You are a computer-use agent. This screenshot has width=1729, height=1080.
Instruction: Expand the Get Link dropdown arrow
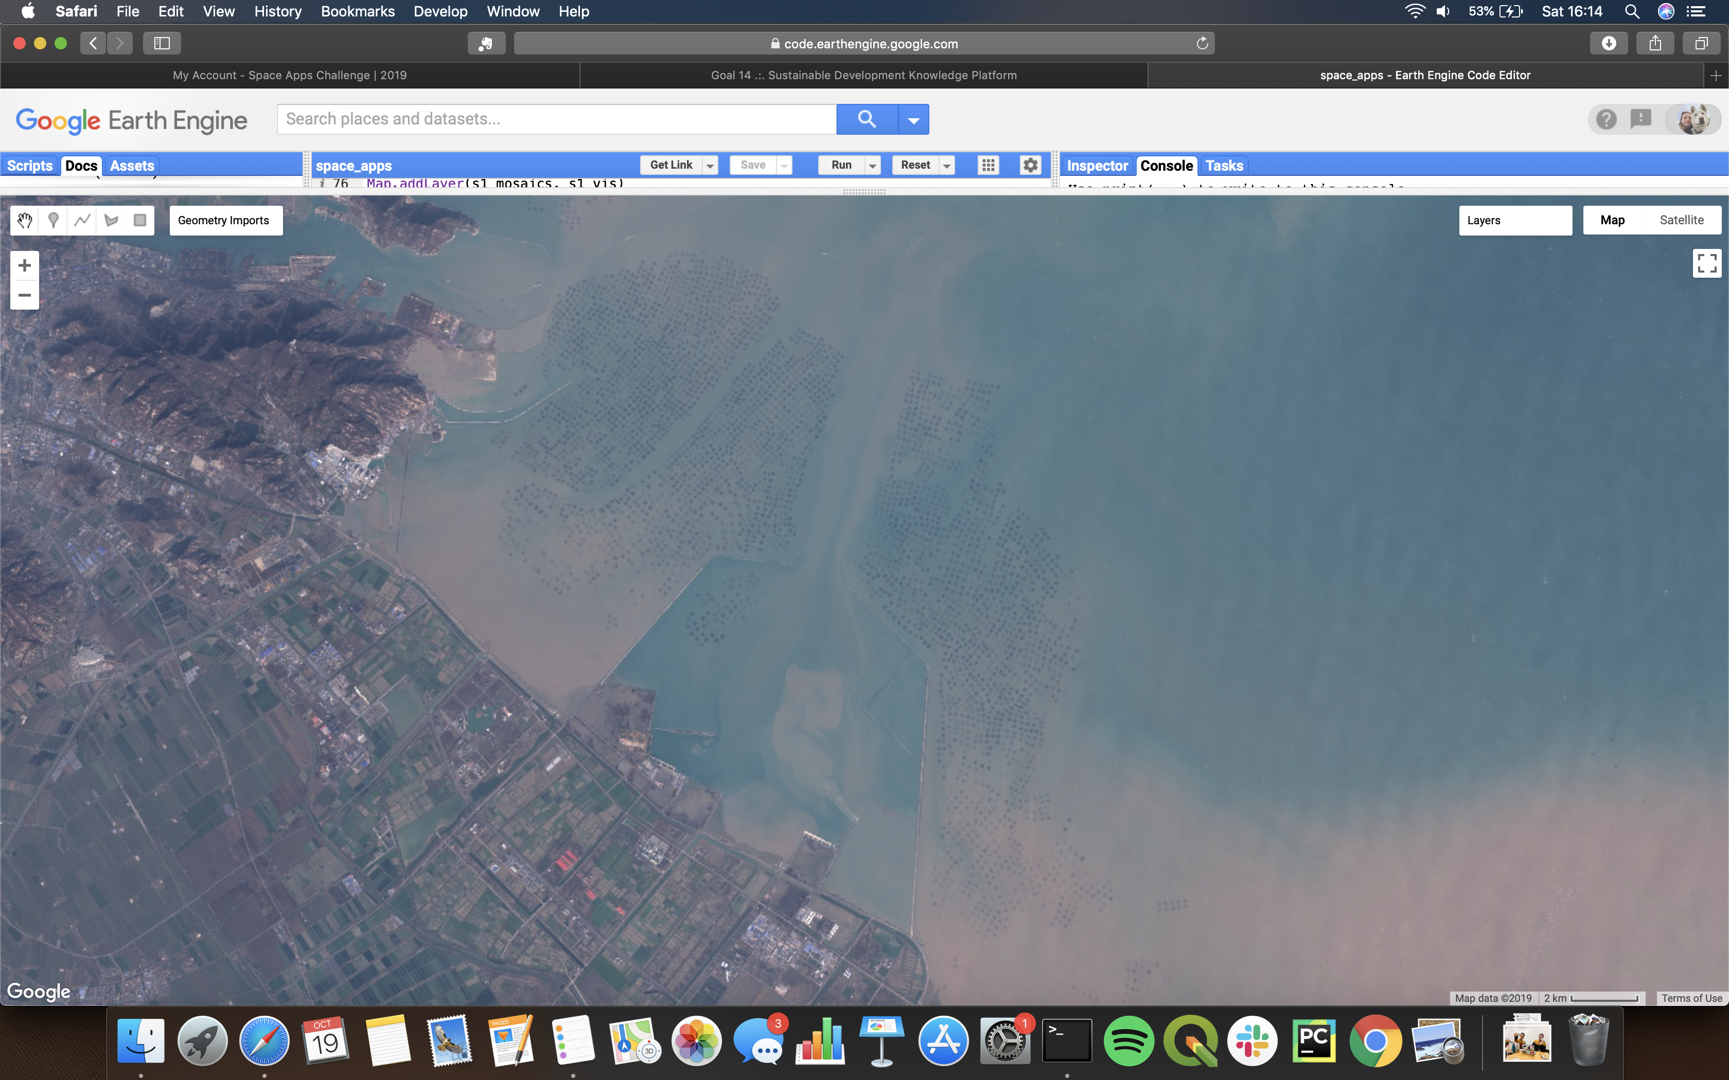710,166
